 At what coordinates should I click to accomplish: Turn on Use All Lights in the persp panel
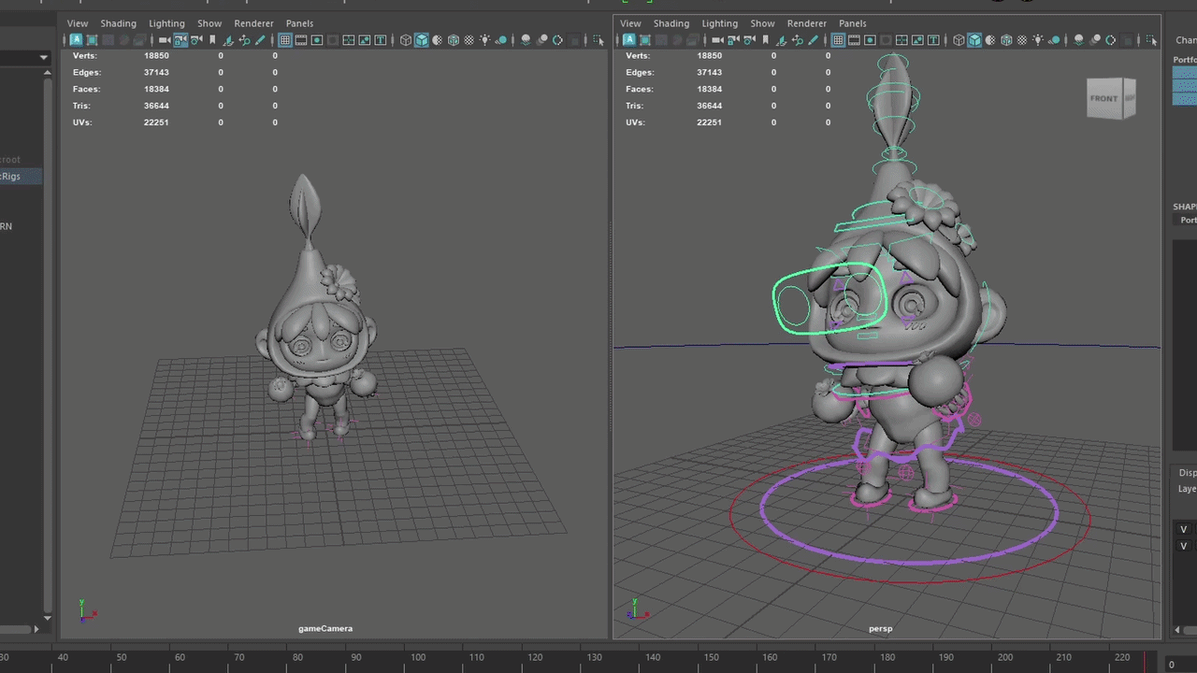coord(1038,40)
